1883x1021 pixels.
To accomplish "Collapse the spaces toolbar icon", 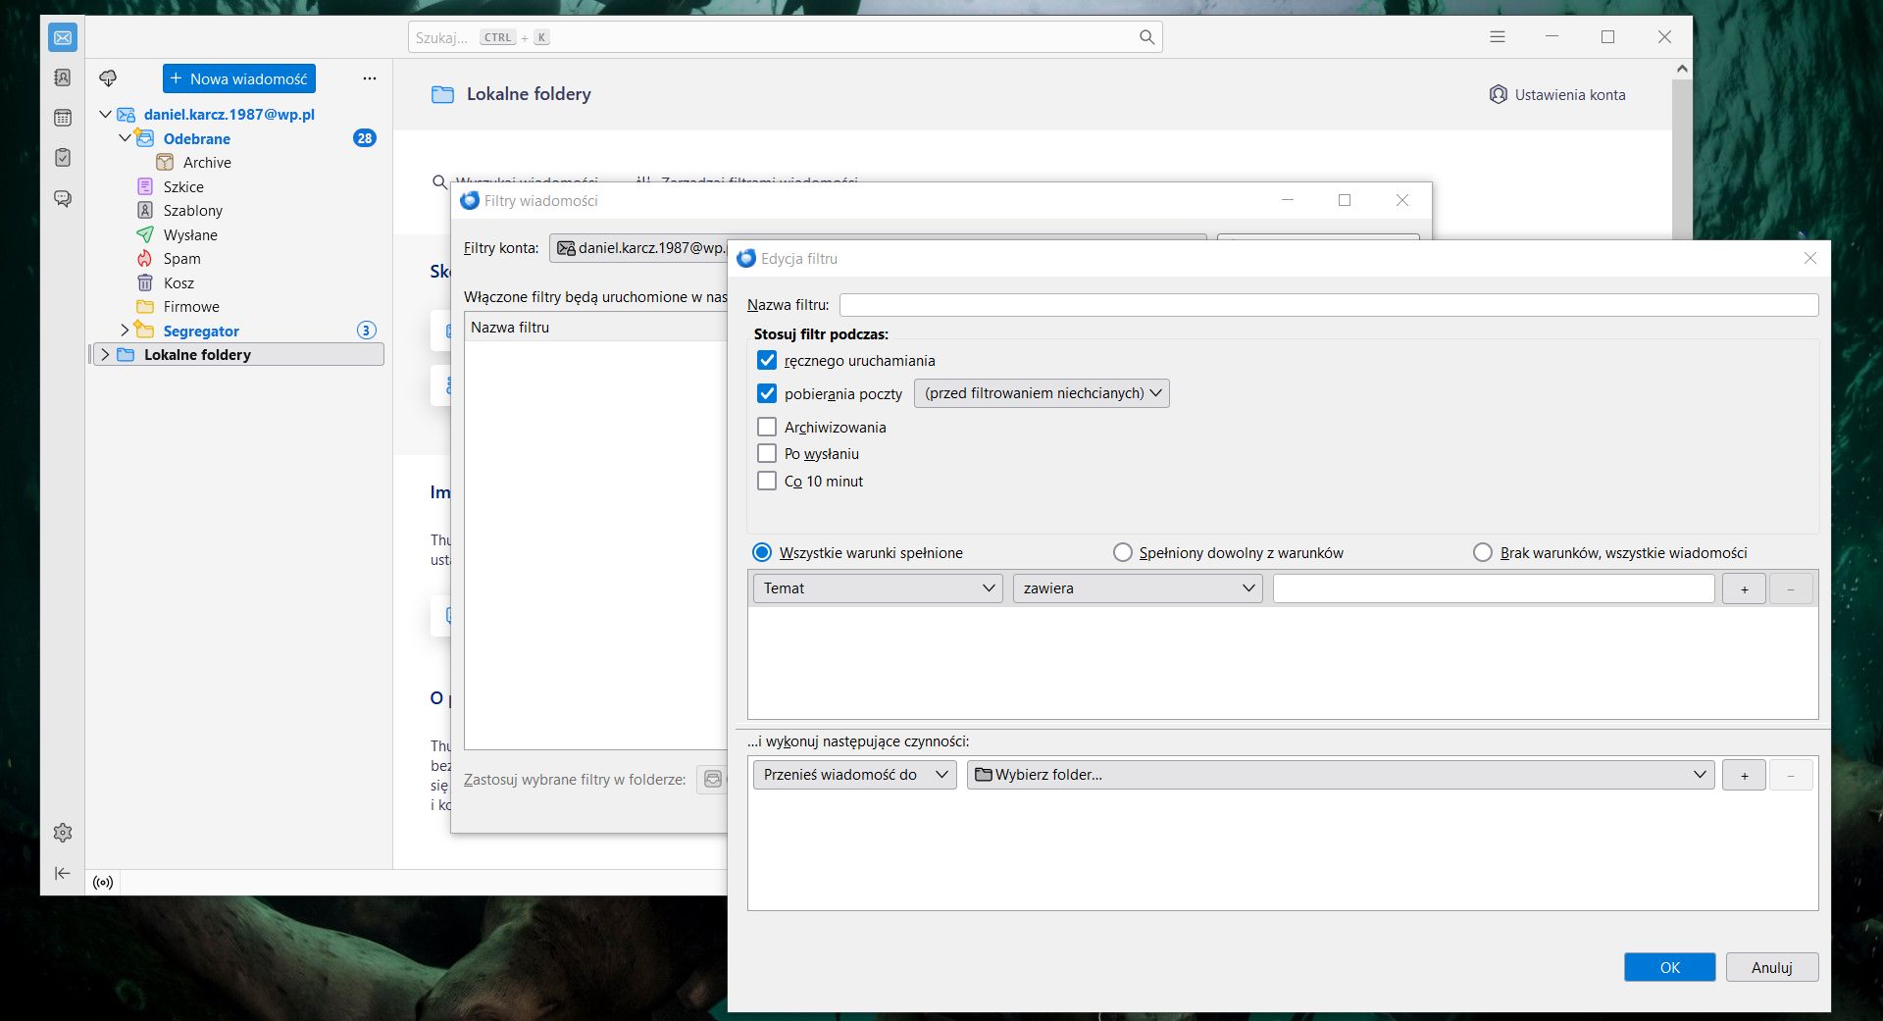I will (63, 873).
